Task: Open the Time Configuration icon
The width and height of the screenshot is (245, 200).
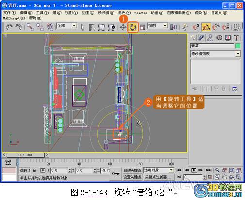Action: click(210, 177)
